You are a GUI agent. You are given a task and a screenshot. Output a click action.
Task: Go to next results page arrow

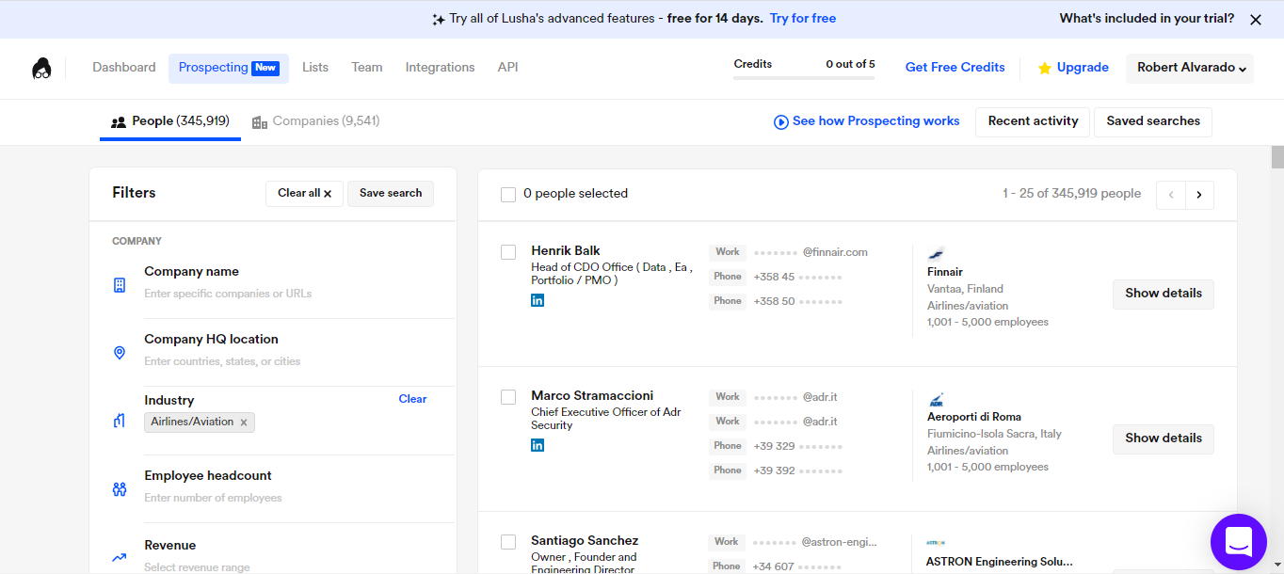point(1199,195)
